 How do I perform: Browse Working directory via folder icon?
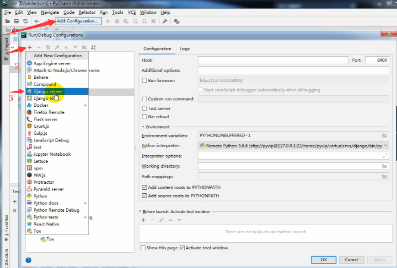[384, 166]
